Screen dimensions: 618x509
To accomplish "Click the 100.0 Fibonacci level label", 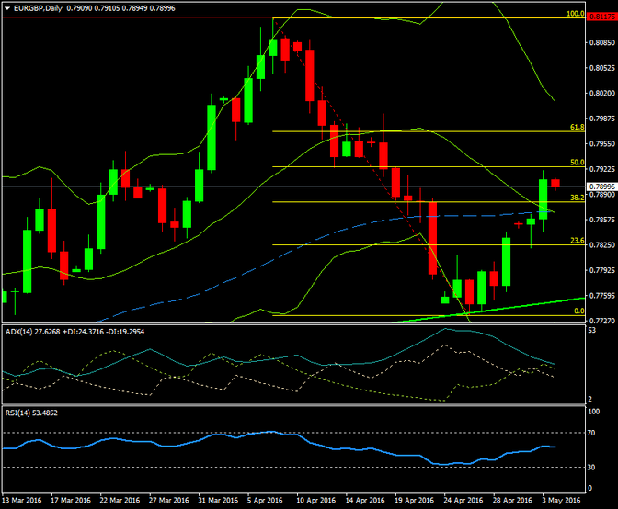I will (574, 14).
